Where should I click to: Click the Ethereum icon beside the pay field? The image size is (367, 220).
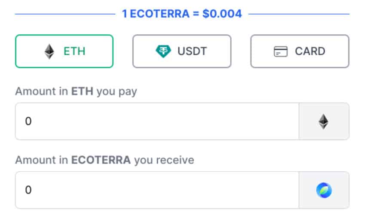click(324, 122)
